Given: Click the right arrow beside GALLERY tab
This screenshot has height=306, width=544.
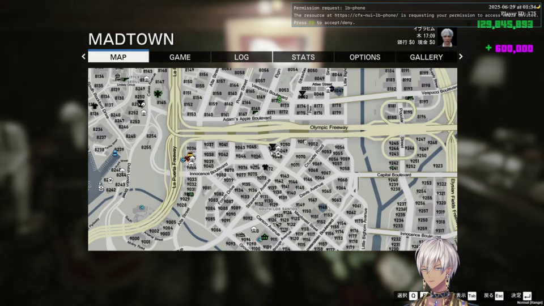Looking at the screenshot, I should pyautogui.click(x=461, y=57).
